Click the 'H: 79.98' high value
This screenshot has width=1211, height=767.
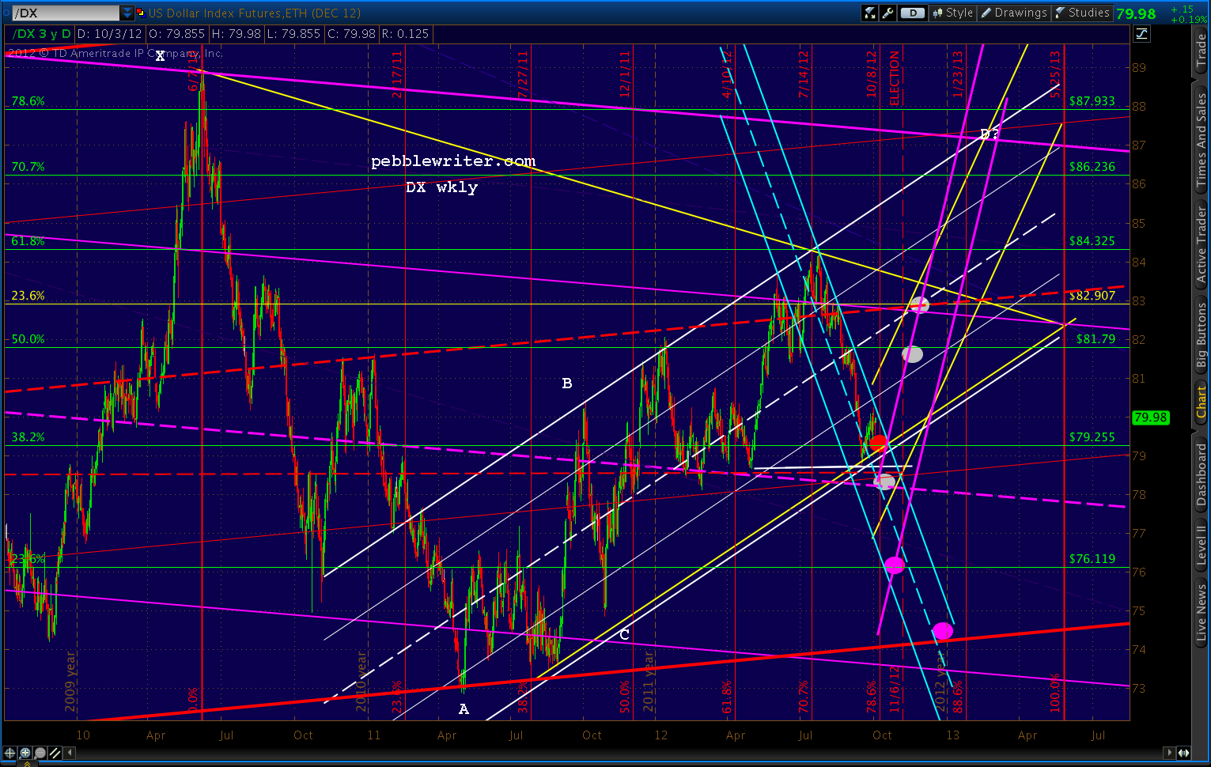tap(237, 34)
